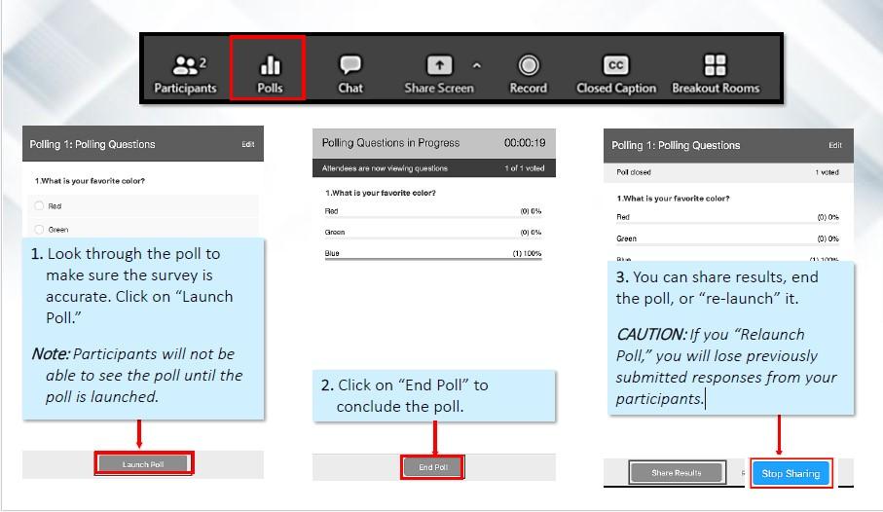This screenshot has width=883, height=512.
Task: Open the Breakout Rooms grid icon
Action: click(716, 65)
